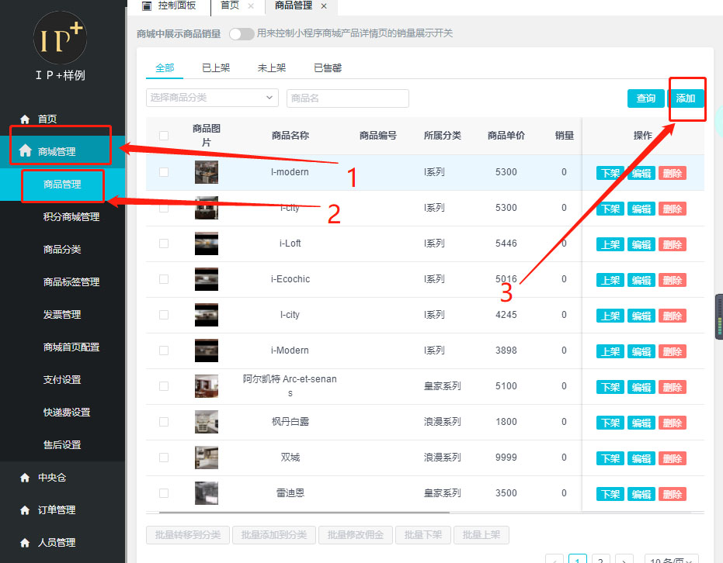Image resolution: width=723 pixels, height=563 pixels.
Task: Click the 订单管理 sidebar icon
Action: pos(25,510)
